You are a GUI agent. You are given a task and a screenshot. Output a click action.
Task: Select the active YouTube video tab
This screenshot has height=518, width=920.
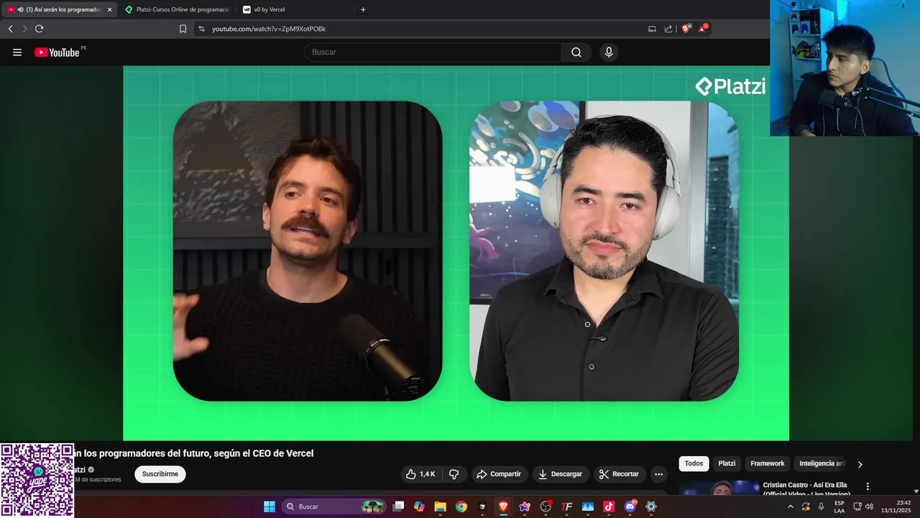click(60, 9)
